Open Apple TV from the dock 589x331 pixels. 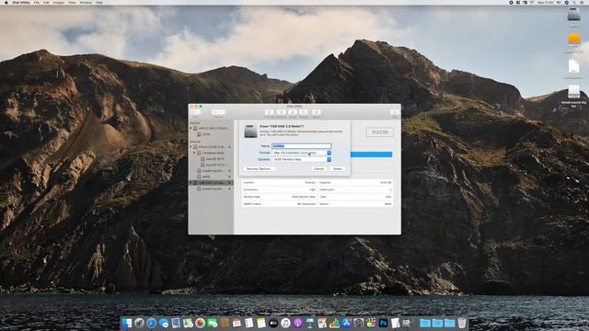pos(273,323)
